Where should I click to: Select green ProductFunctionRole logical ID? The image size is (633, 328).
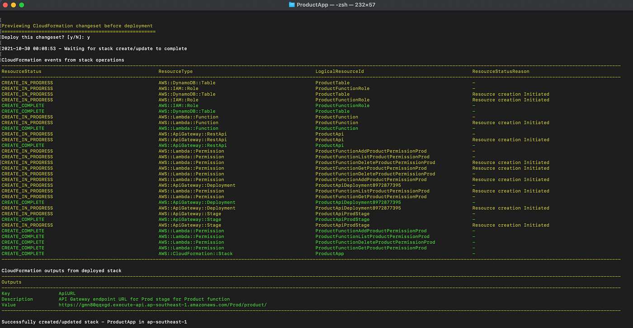click(342, 106)
